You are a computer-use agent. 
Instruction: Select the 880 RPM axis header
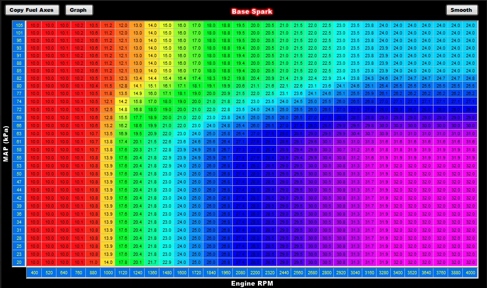(93, 272)
